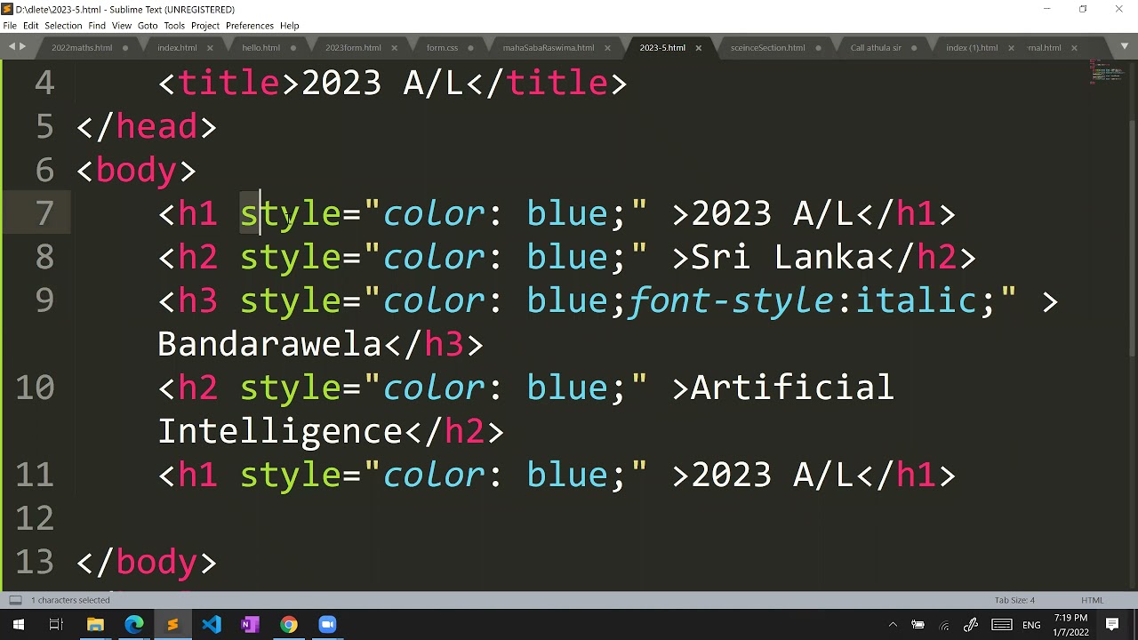This screenshot has width=1138, height=640.
Task: Open the Tools menu
Action: coord(174,26)
